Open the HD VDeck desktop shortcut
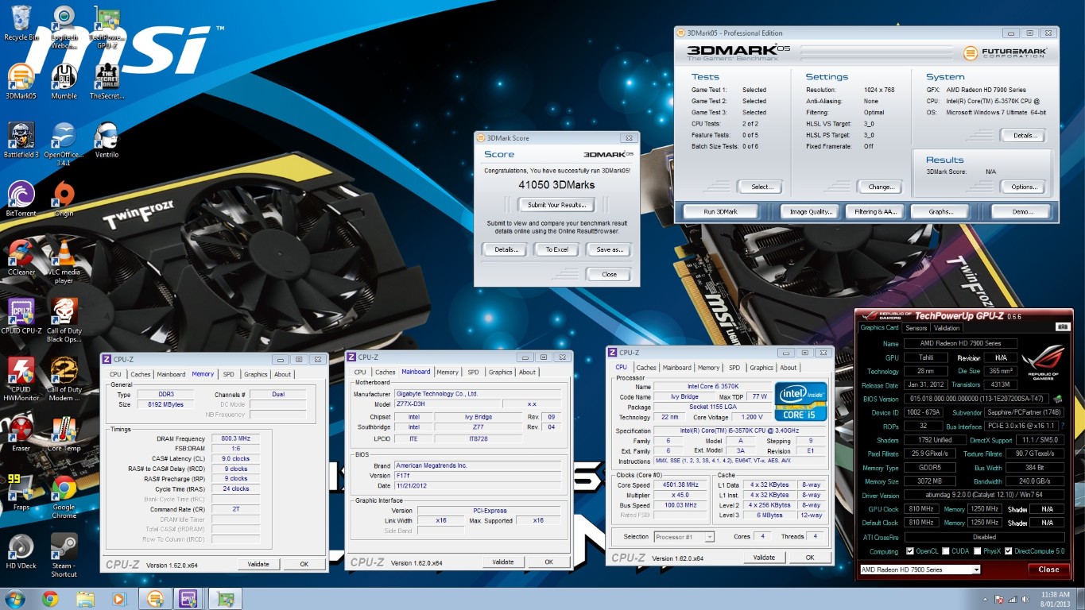1085x610 pixels. coord(21,552)
